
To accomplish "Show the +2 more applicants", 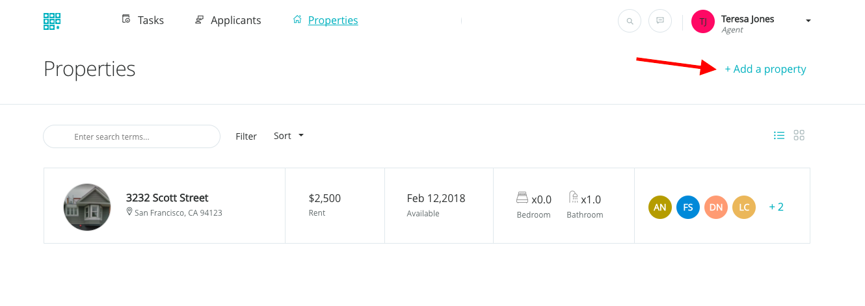I will pos(777,207).
